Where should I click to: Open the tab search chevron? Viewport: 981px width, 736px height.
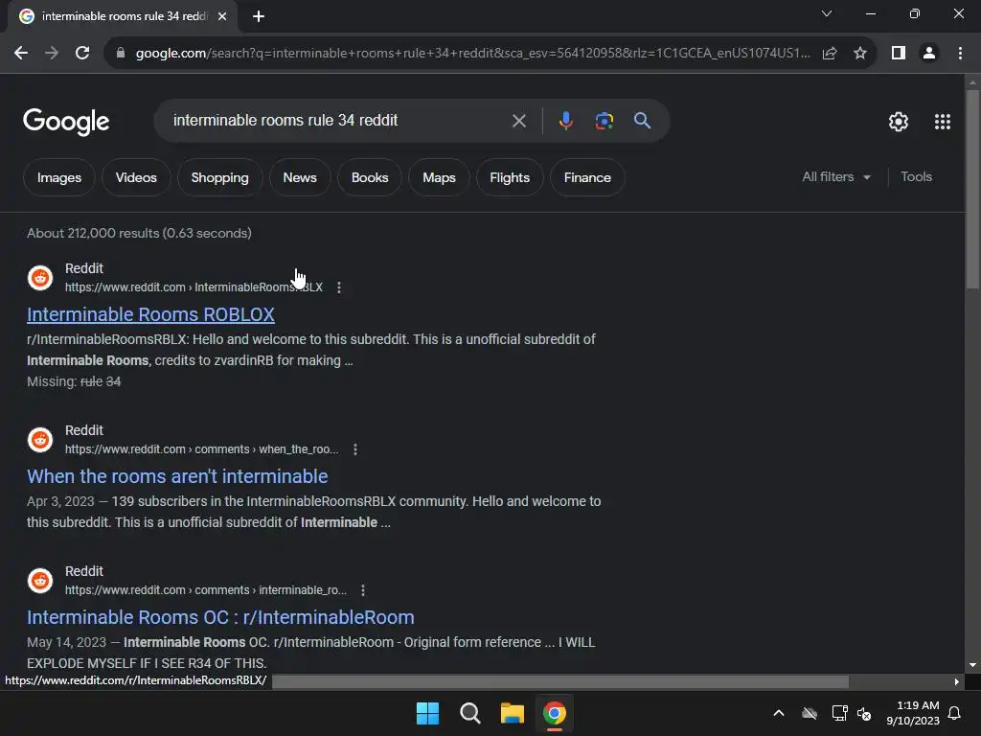827,13
